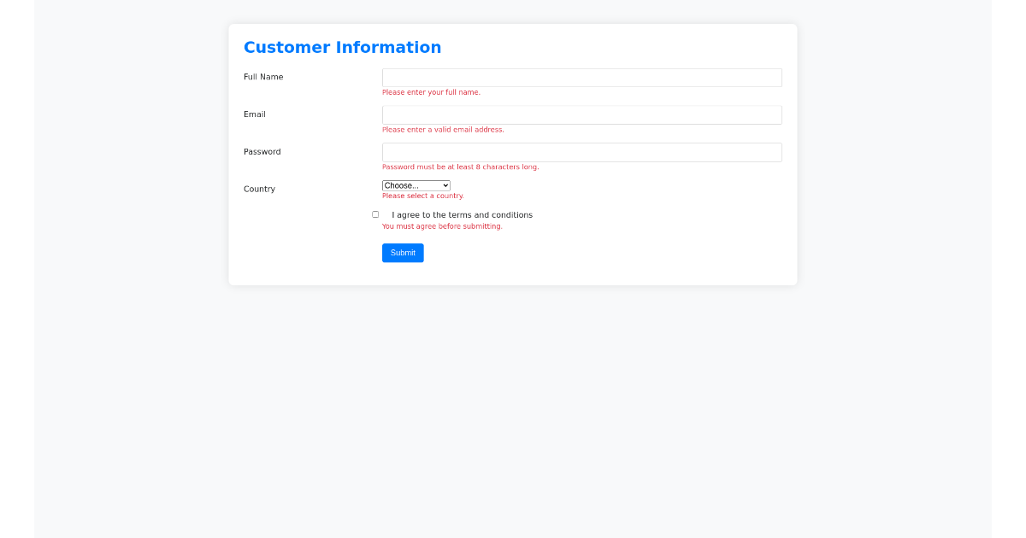Click 'Please enter your full name' error

click(x=431, y=92)
